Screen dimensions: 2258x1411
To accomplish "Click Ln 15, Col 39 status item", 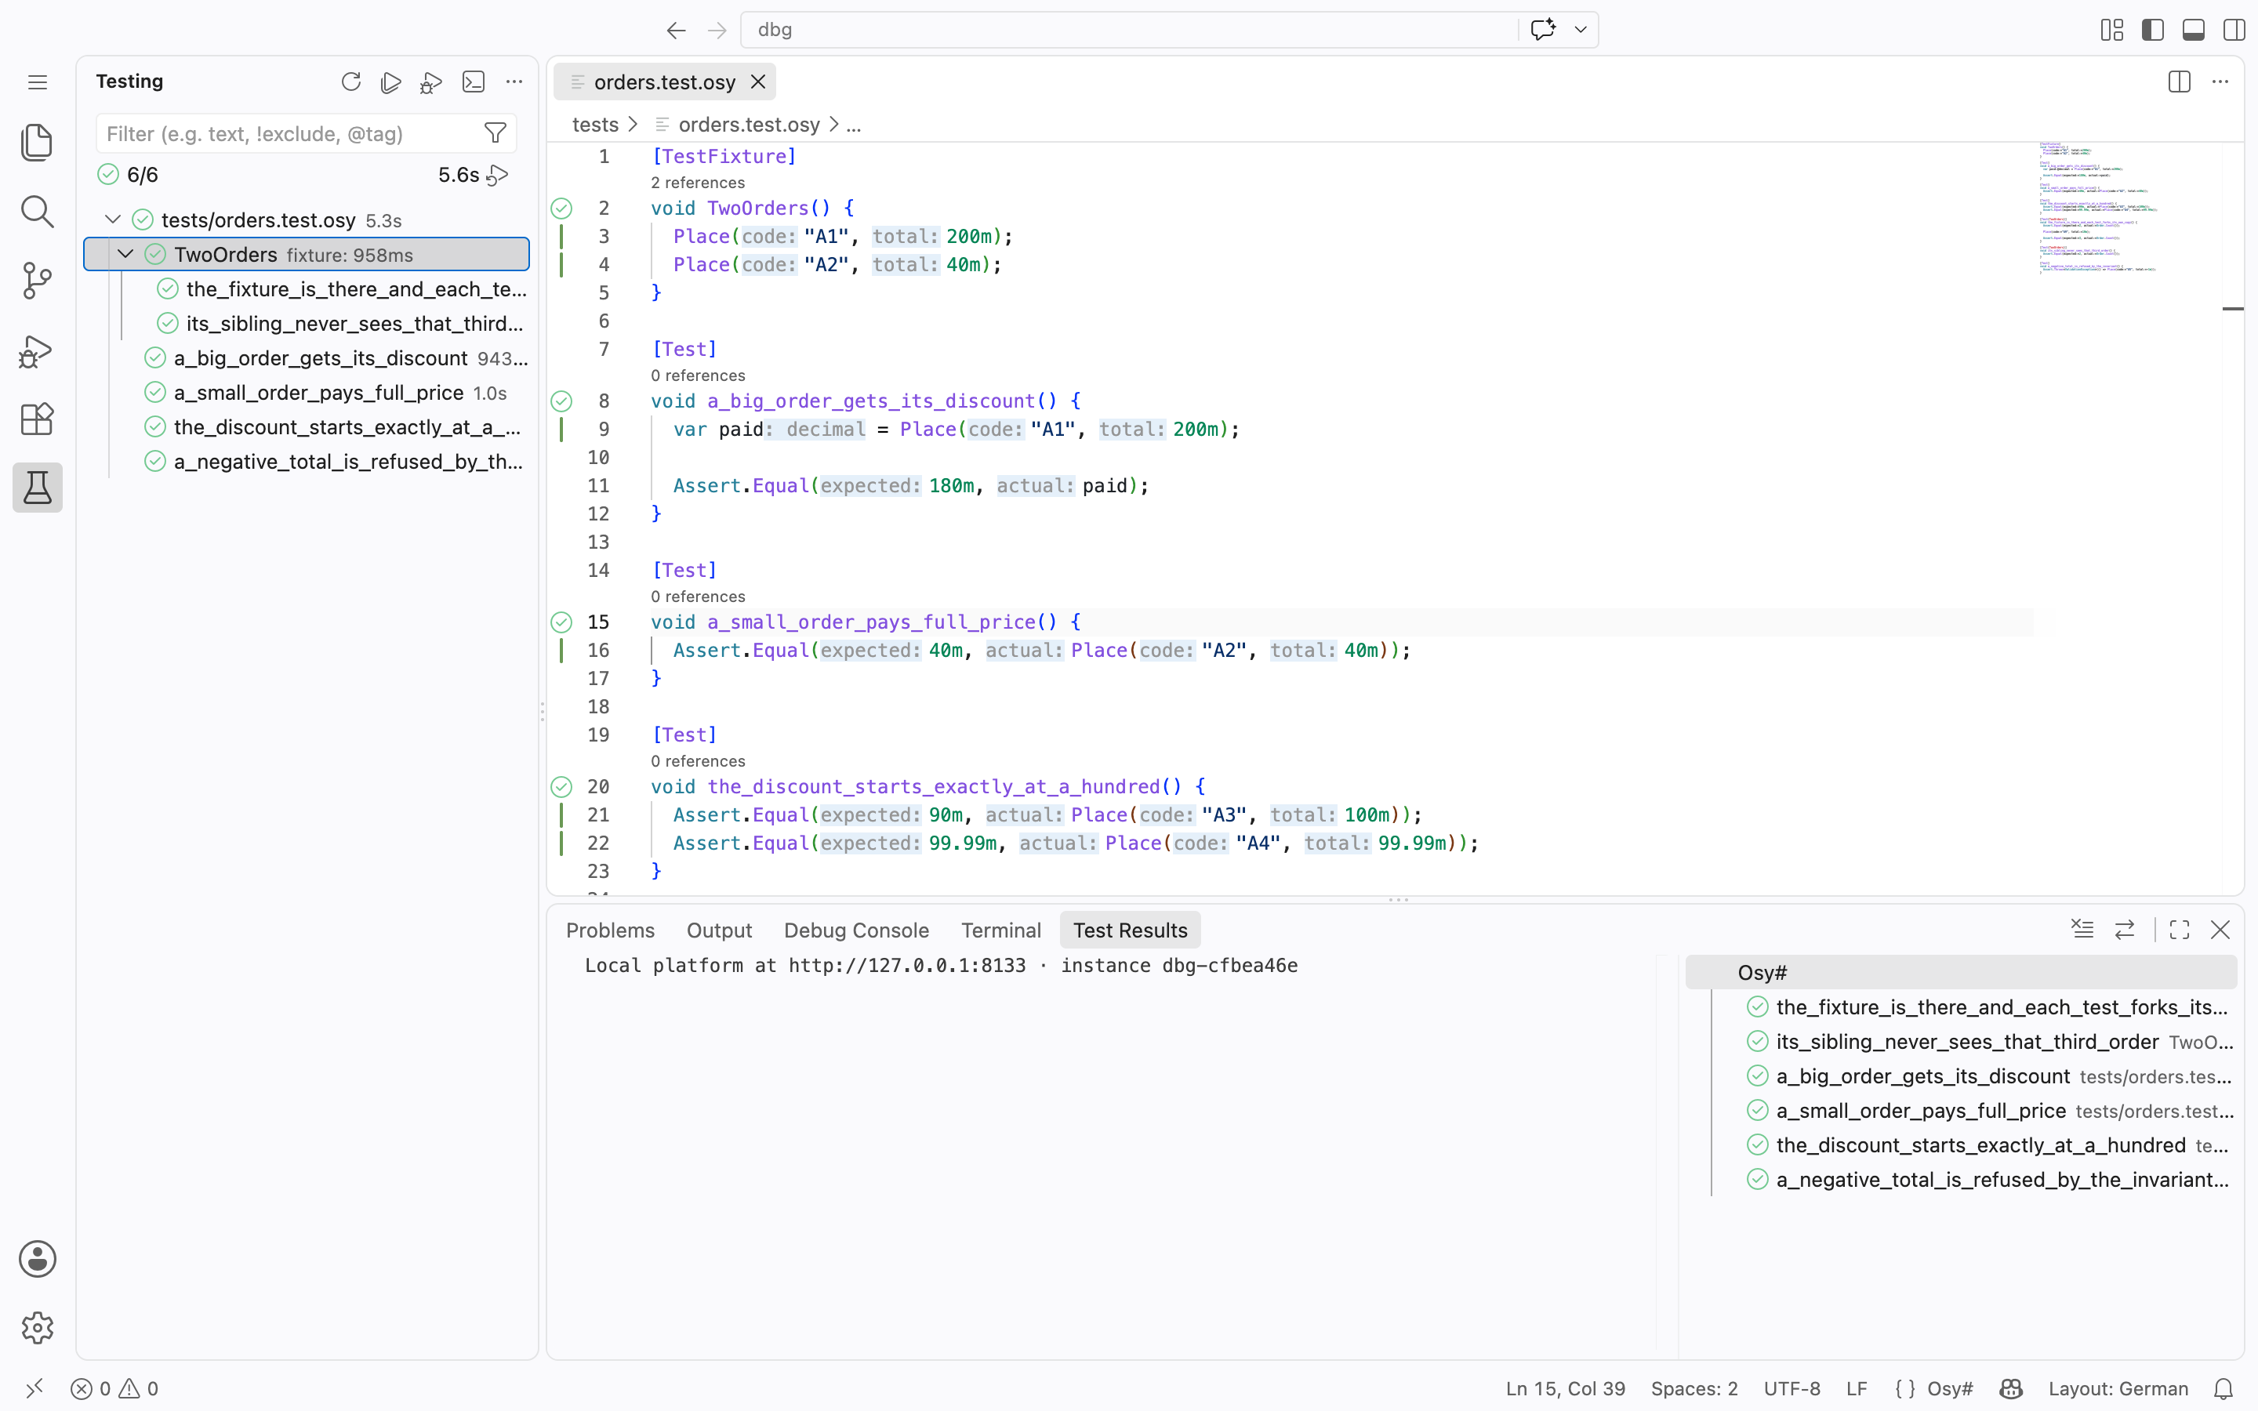I will click(1565, 1388).
